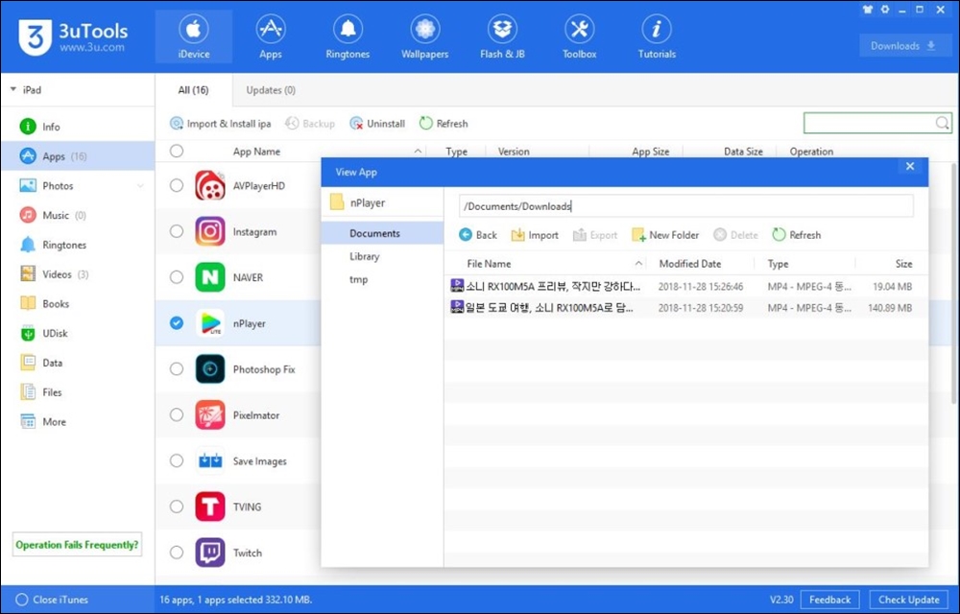960x614 pixels.
Task: Click Uninstall in apps toolbar
Action: pyautogui.click(x=377, y=124)
